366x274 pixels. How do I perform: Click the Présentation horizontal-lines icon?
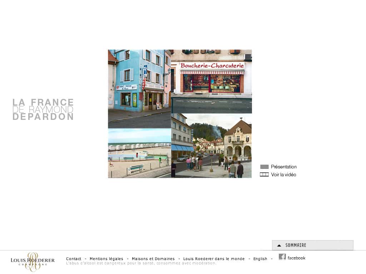[x=264, y=167]
